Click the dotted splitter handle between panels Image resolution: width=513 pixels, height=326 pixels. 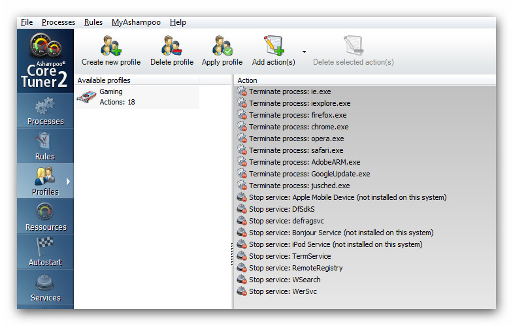(x=232, y=254)
